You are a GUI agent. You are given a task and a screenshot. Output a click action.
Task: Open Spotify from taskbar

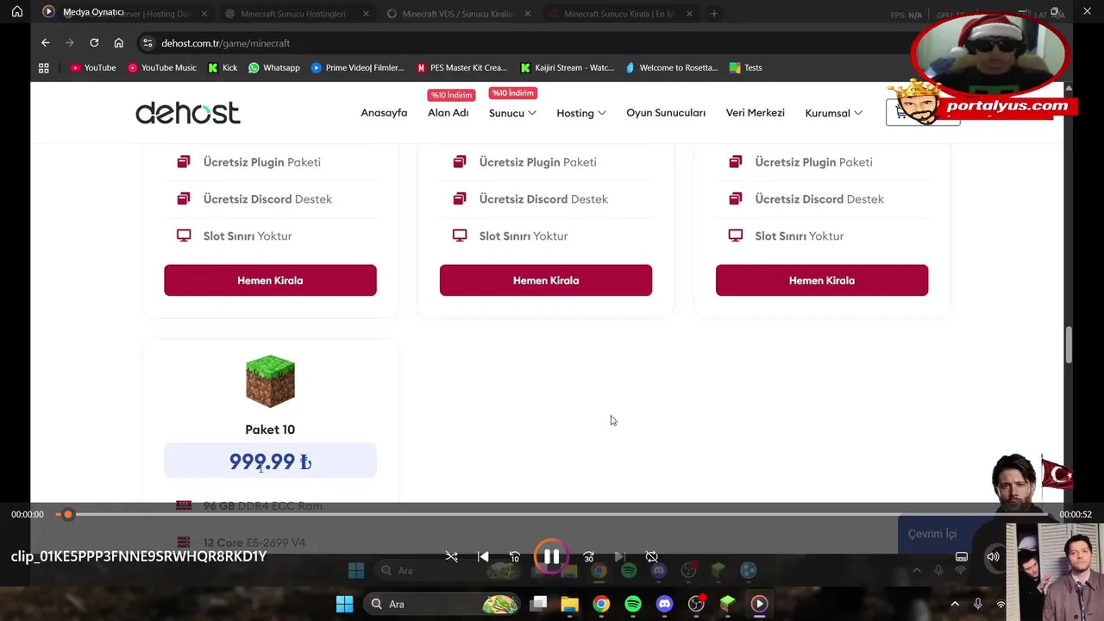pyautogui.click(x=633, y=604)
